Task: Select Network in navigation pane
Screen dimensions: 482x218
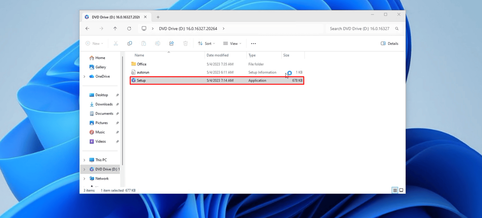Action: (99, 179)
